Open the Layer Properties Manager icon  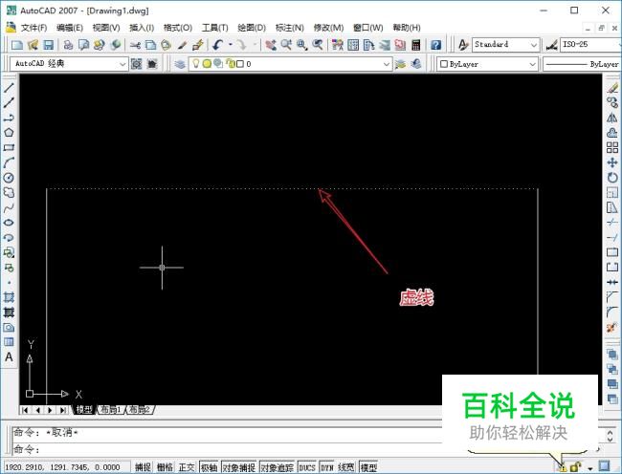[180, 64]
